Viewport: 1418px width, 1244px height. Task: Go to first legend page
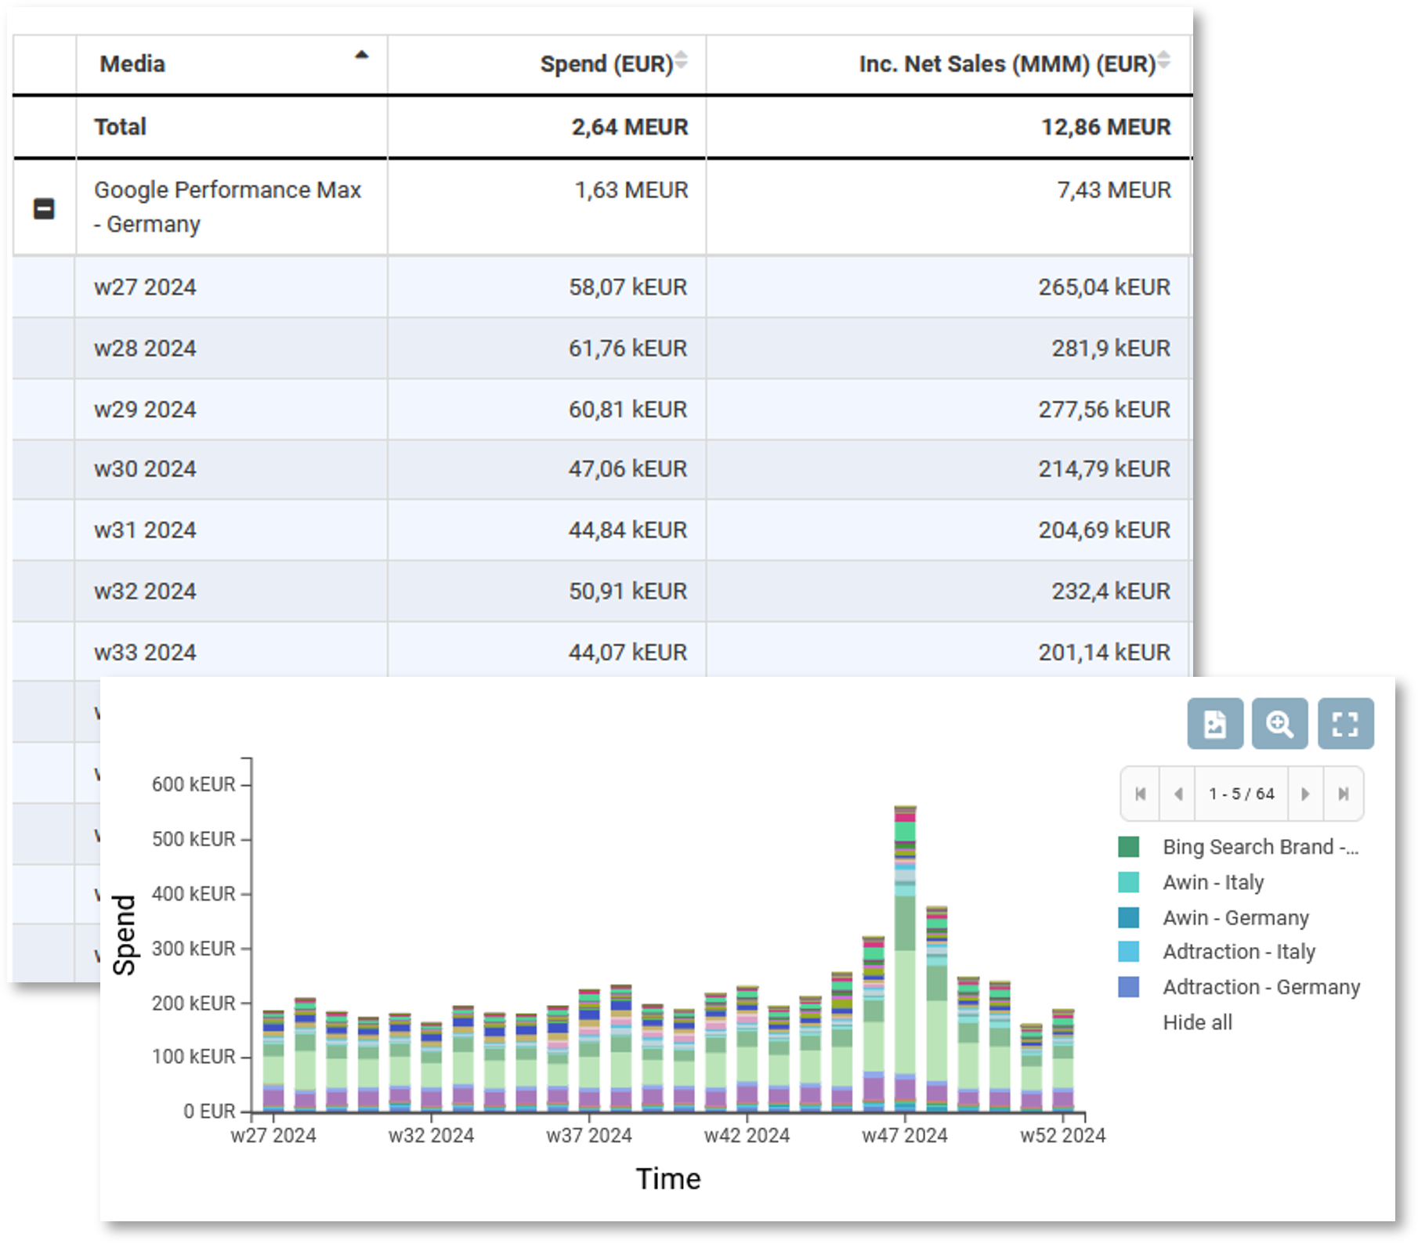(1141, 794)
